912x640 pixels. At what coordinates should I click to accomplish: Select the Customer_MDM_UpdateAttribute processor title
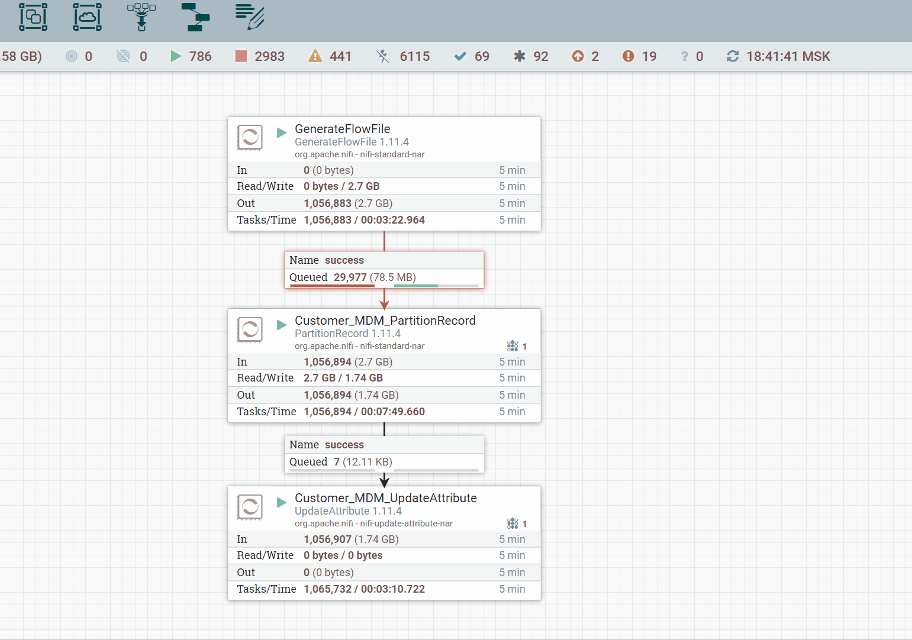[x=386, y=498]
